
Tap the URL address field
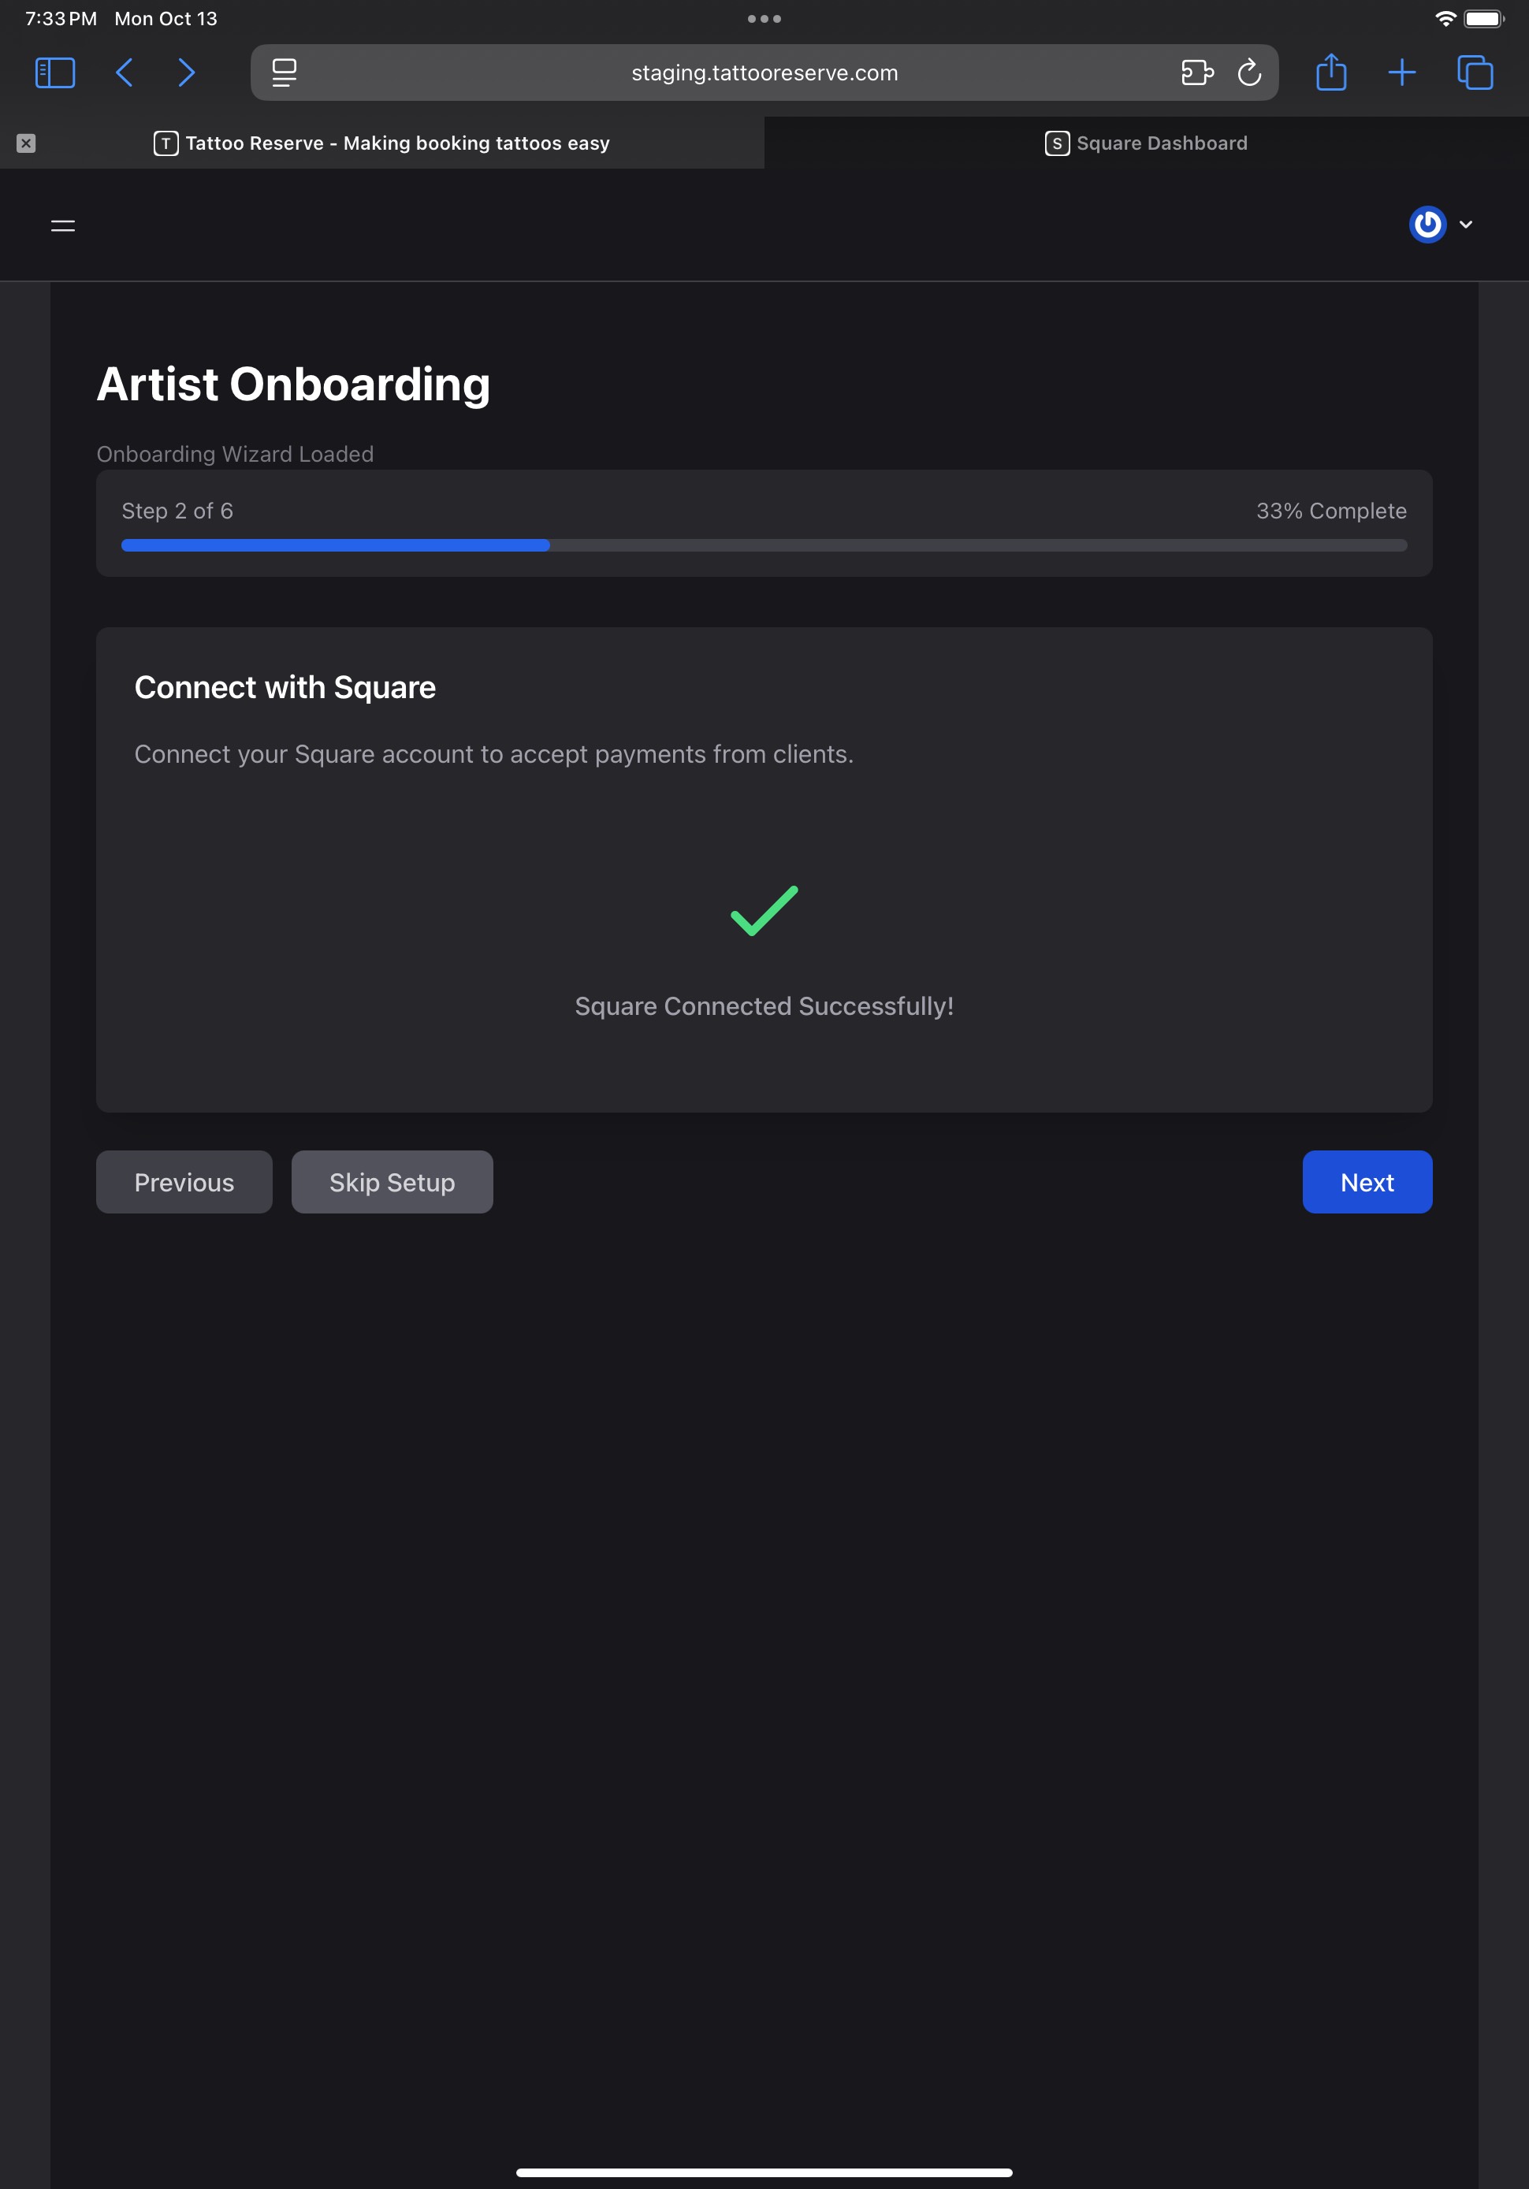coord(763,73)
